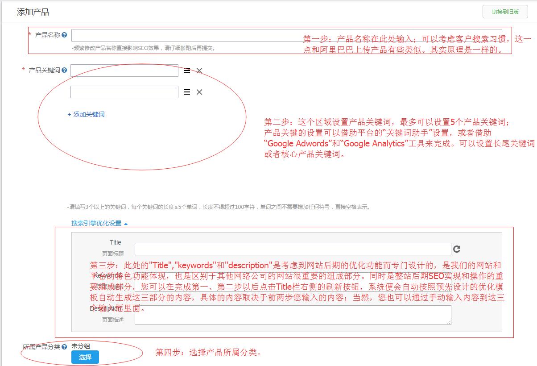Click the Description textarea resize handle
Image resolution: width=537 pixels, height=366 pixels.
click(449, 322)
